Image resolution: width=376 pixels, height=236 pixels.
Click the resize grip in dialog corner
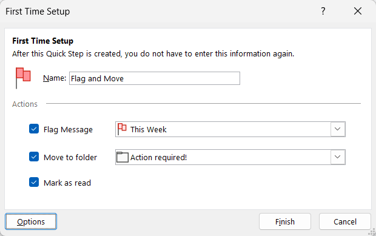click(372, 232)
